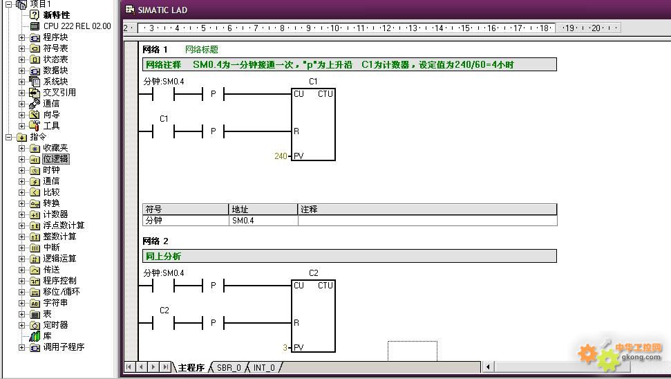This screenshot has height=379, width=671.
Task: Expand the 计数器 tree node
Action: [x=22, y=214]
